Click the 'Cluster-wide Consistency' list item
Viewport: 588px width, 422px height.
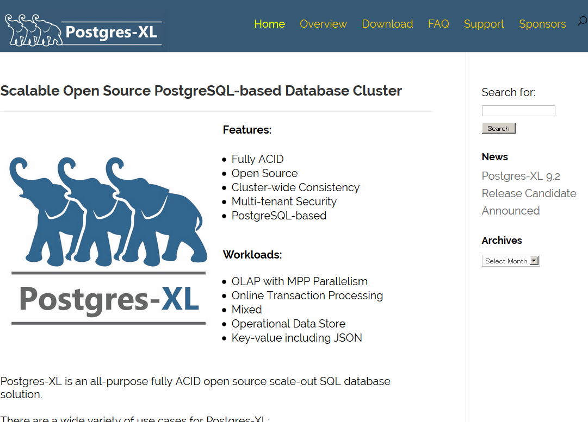tap(295, 187)
